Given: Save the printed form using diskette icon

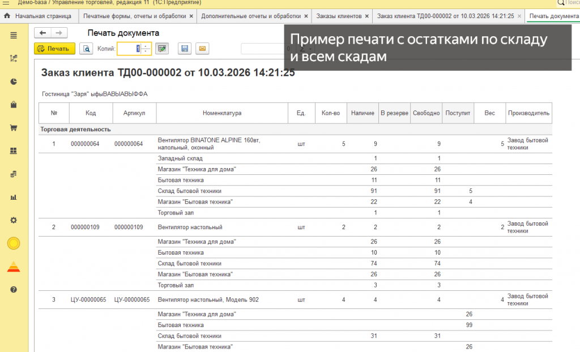Looking at the screenshot, I should click(x=185, y=49).
